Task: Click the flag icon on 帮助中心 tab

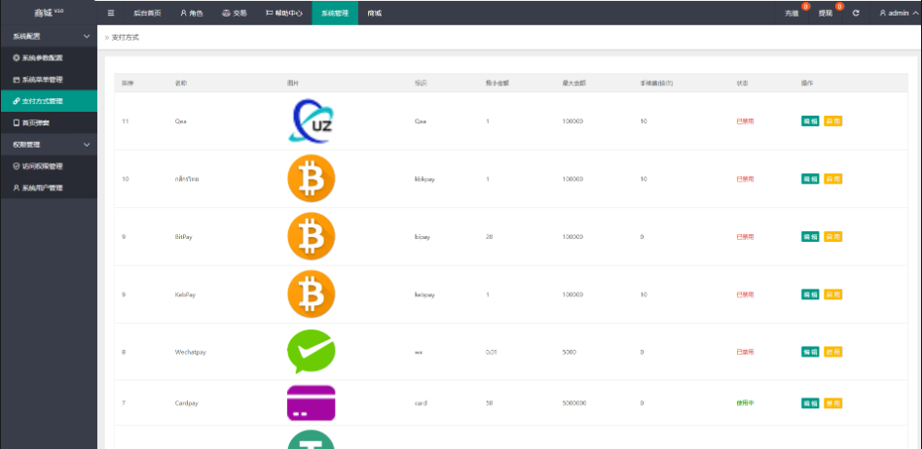Action: point(270,13)
